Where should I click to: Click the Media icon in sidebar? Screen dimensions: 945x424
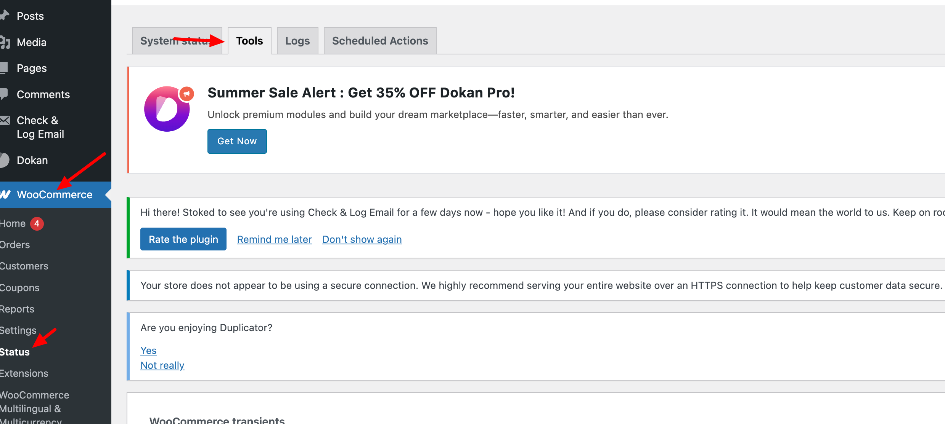[x=5, y=42]
